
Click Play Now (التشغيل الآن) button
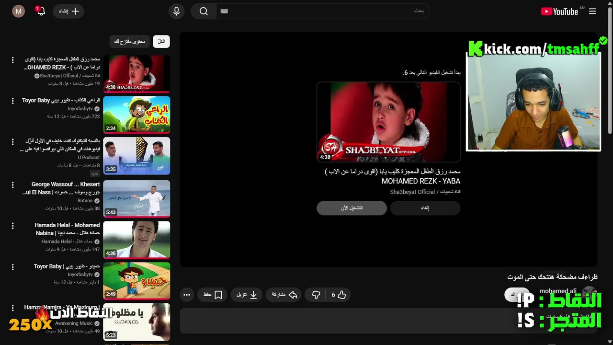[x=352, y=208]
